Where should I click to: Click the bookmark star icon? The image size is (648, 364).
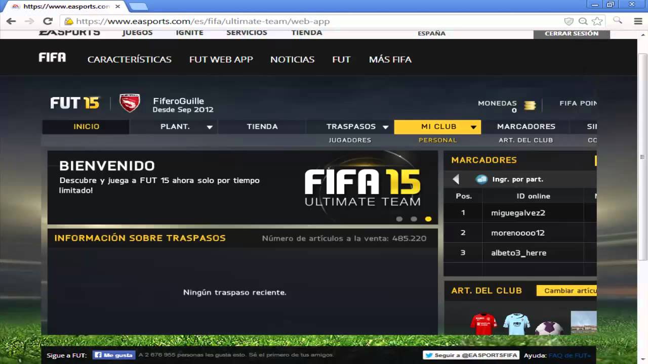pyautogui.click(x=597, y=21)
